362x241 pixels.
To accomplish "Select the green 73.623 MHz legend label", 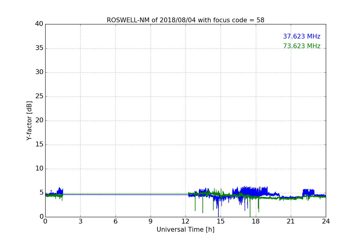I will (x=302, y=46).
